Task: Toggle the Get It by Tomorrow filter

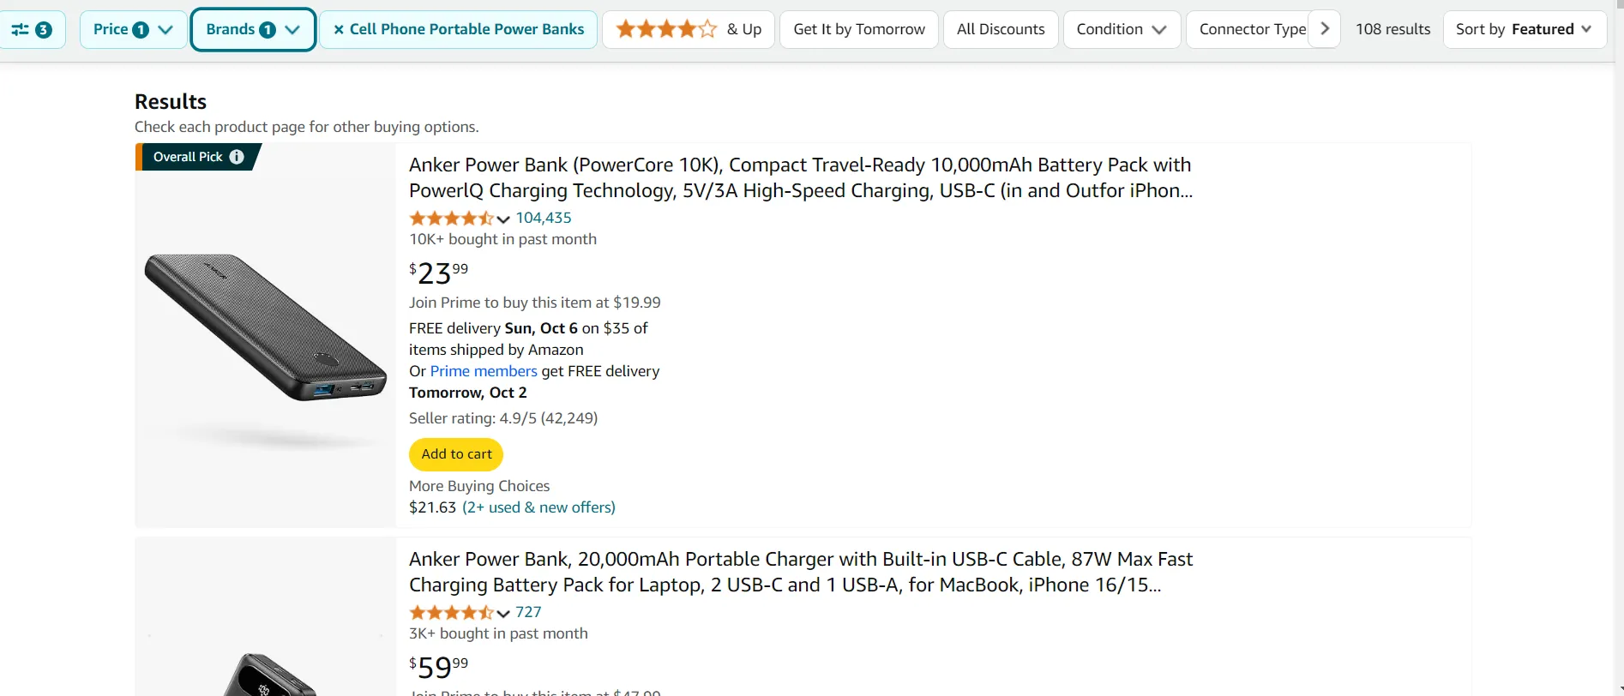Action: pos(858,28)
